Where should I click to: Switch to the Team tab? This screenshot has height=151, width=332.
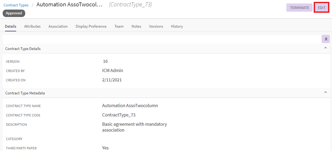119,26
